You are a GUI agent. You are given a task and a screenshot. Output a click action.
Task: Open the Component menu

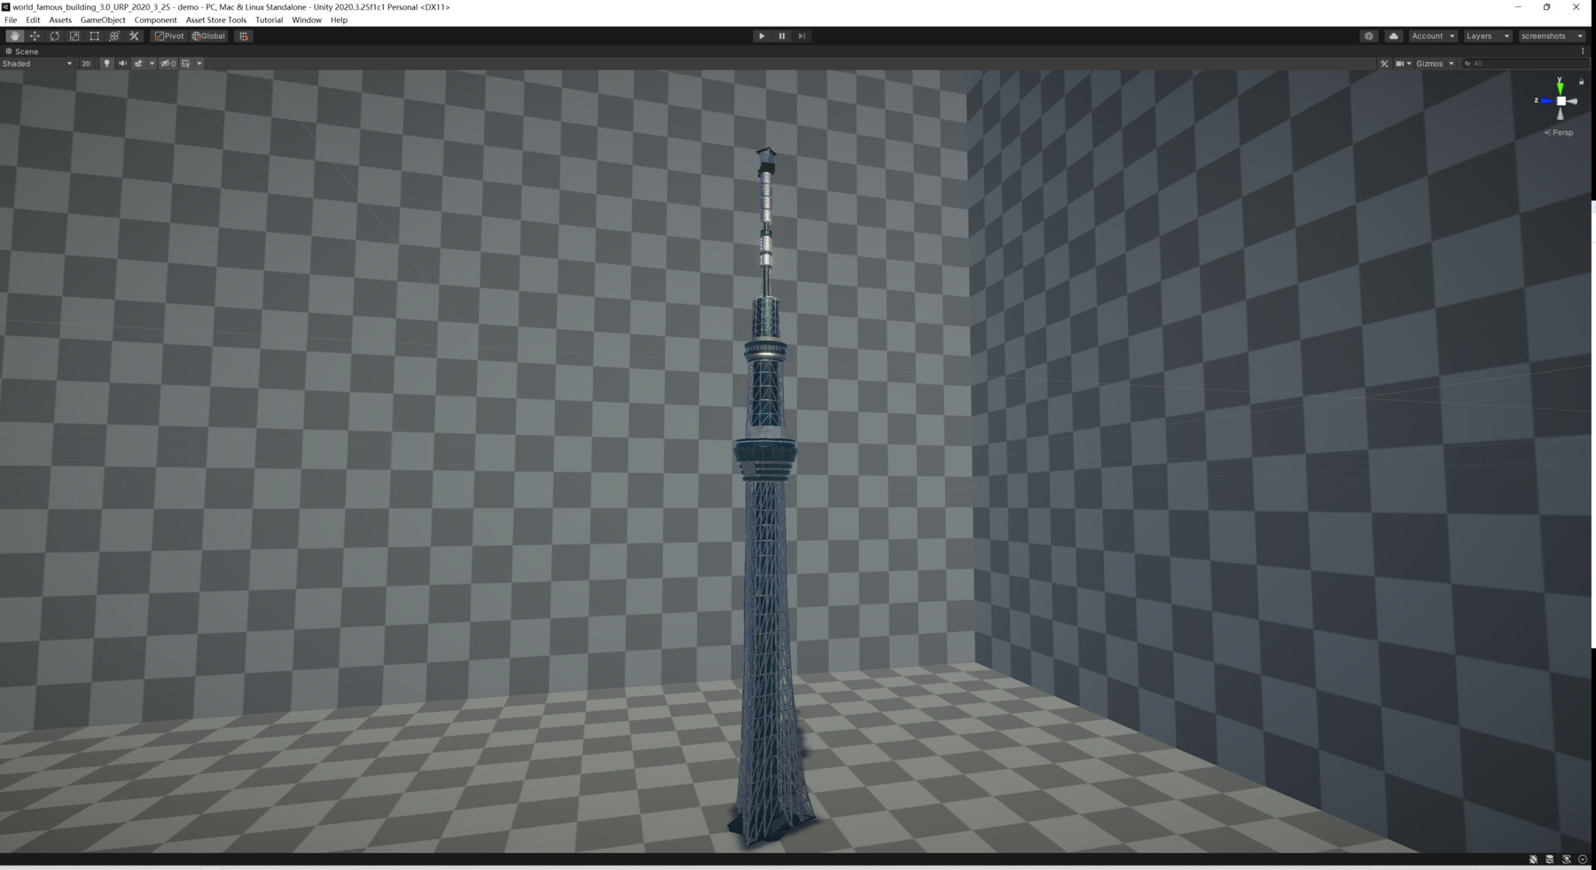(156, 20)
